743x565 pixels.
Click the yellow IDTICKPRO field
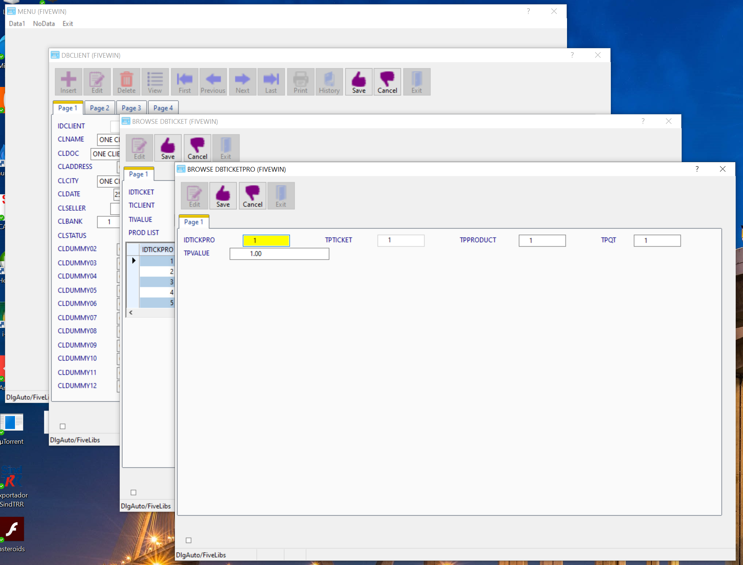click(x=266, y=240)
